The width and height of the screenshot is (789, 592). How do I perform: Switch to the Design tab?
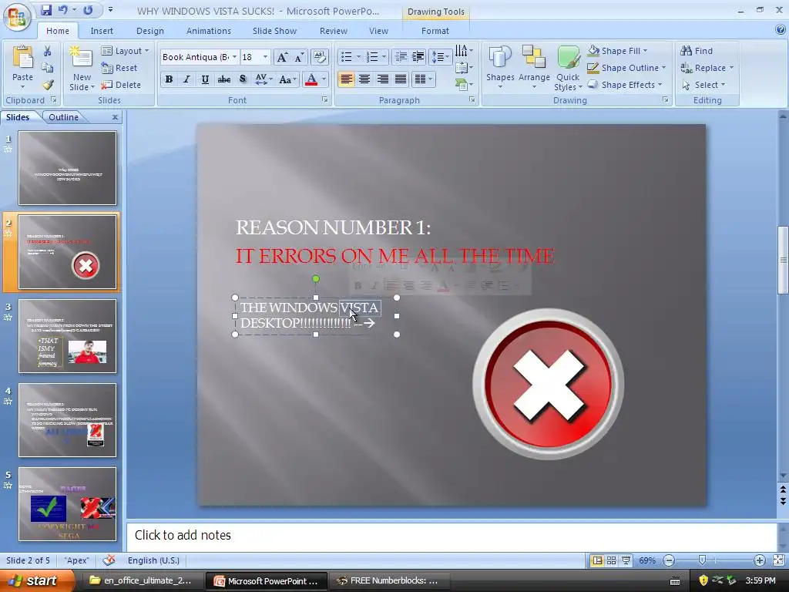[x=150, y=31]
